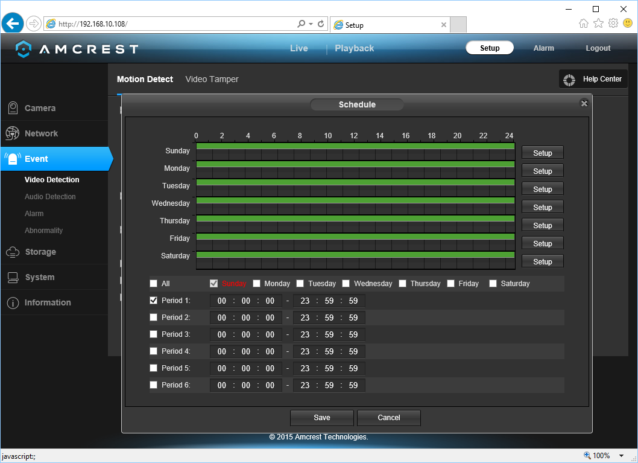The image size is (638, 463).
Task: Click the Camera icon in sidebar
Action: pyautogui.click(x=12, y=108)
